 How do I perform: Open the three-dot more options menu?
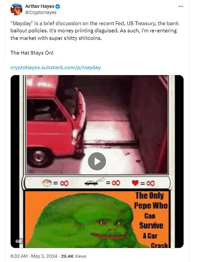(x=181, y=6)
